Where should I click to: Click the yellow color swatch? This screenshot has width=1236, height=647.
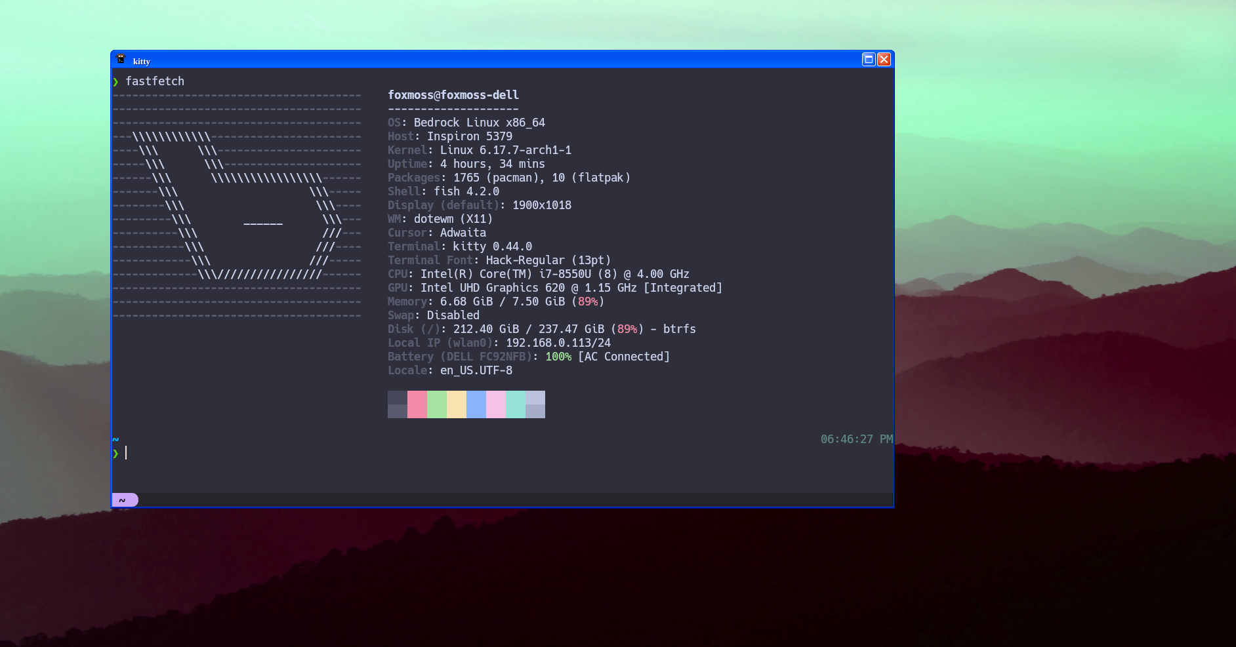[457, 404]
